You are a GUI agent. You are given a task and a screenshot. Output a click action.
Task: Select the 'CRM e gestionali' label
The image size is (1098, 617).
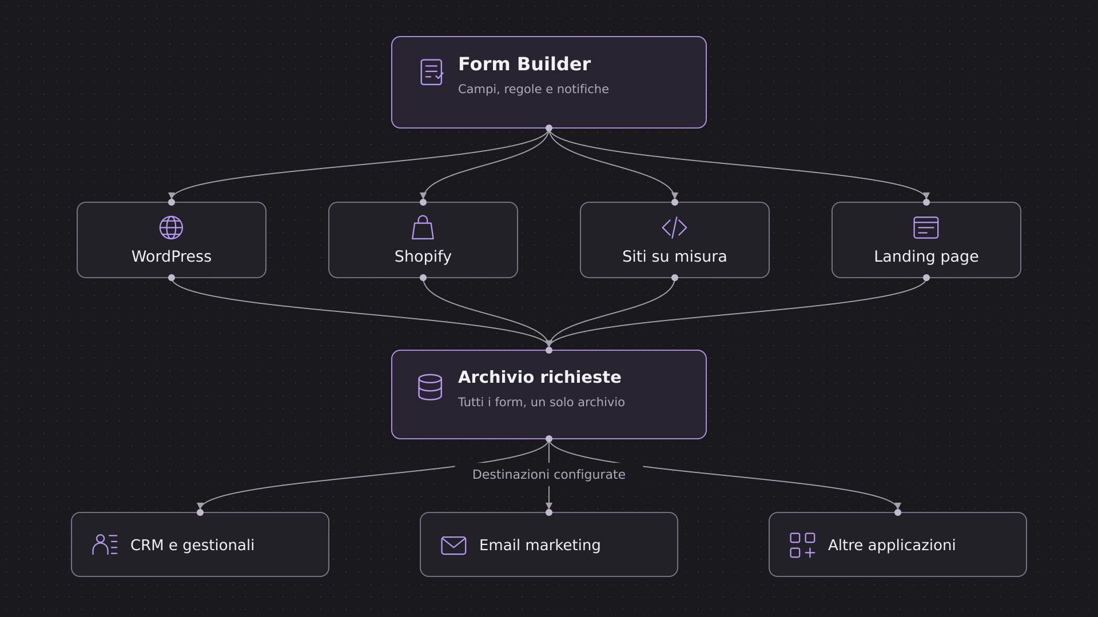click(192, 545)
